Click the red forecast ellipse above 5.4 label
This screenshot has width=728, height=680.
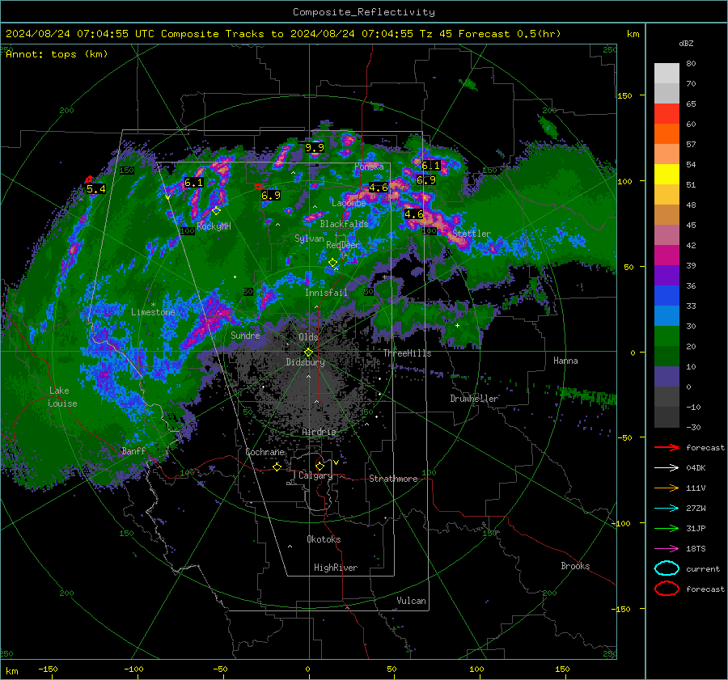tap(89, 180)
